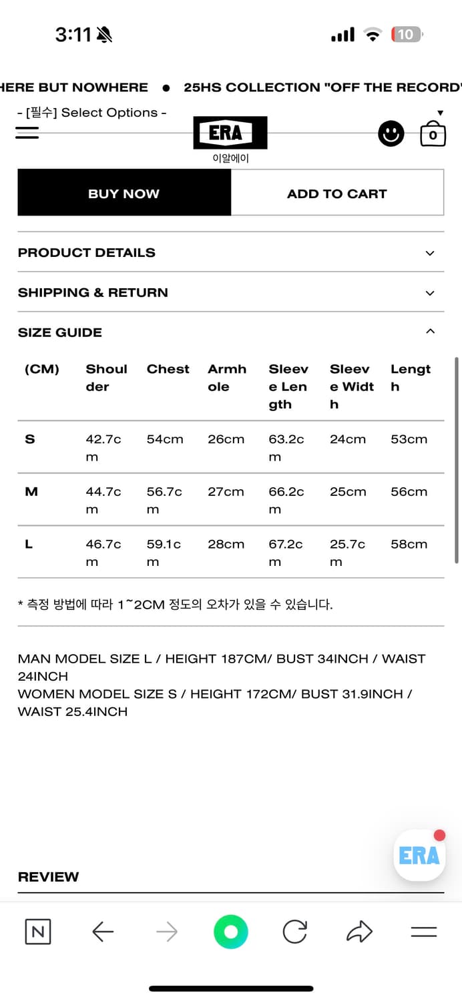Click the ADD TO CART button
The width and height of the screenshot is (462, 1001).
[x=337, y=193]
